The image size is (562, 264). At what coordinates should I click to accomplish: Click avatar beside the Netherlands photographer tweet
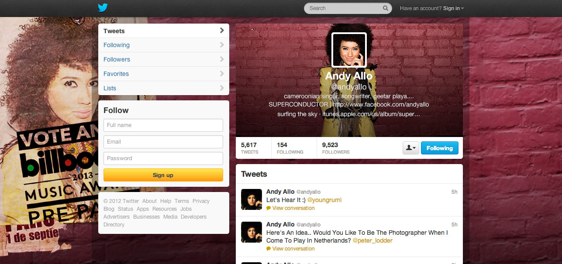[252, 232]
